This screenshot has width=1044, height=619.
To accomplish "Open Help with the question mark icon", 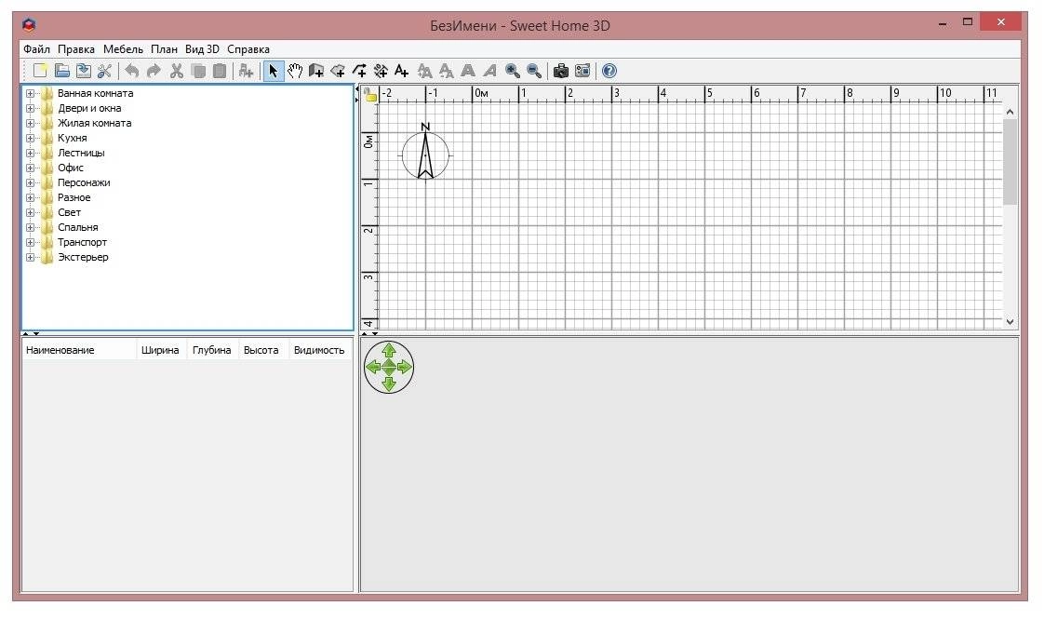I will tap(609, 71).
